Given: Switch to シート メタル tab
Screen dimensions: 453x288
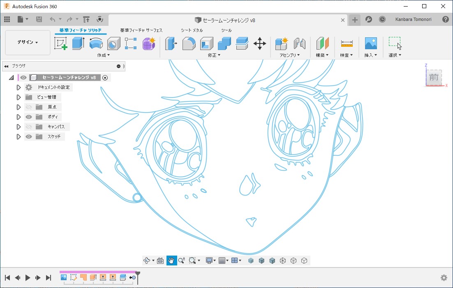Looking at the screenshot, I should coord(192,30).
